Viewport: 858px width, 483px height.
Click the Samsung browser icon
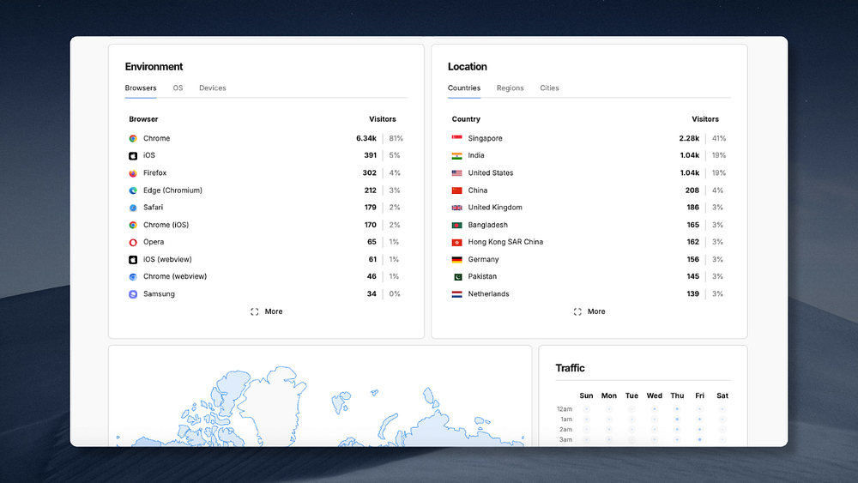(133, 294)
